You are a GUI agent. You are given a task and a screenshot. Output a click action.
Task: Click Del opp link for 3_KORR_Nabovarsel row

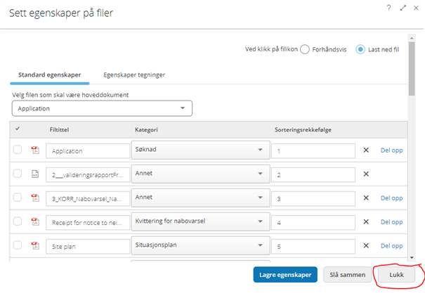pyautogui.click(x=392, y=198)
